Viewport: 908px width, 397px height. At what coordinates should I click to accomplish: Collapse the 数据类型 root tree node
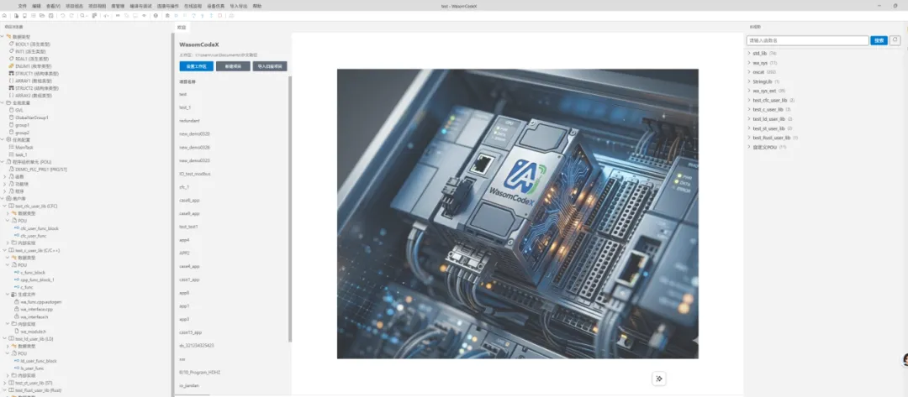click(x=3, y=36)
